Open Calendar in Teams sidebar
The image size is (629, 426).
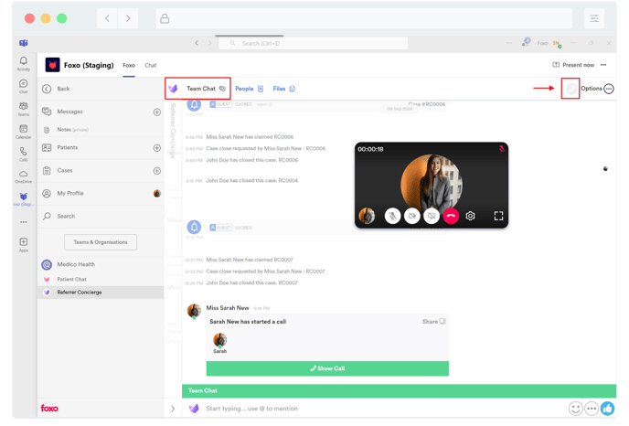[23, 132]
